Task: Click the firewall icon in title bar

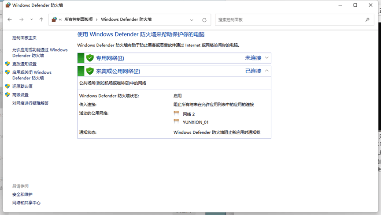Action: tap(8, 5)
